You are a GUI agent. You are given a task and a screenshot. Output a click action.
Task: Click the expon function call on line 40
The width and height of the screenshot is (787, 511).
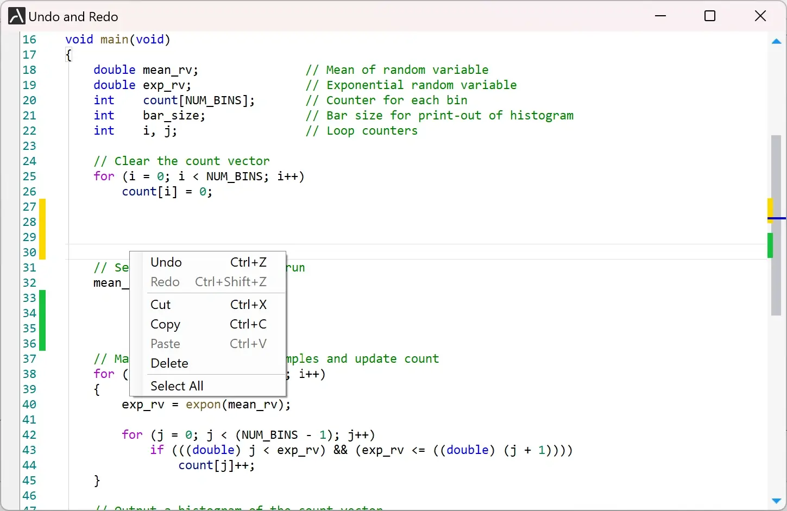203,405
